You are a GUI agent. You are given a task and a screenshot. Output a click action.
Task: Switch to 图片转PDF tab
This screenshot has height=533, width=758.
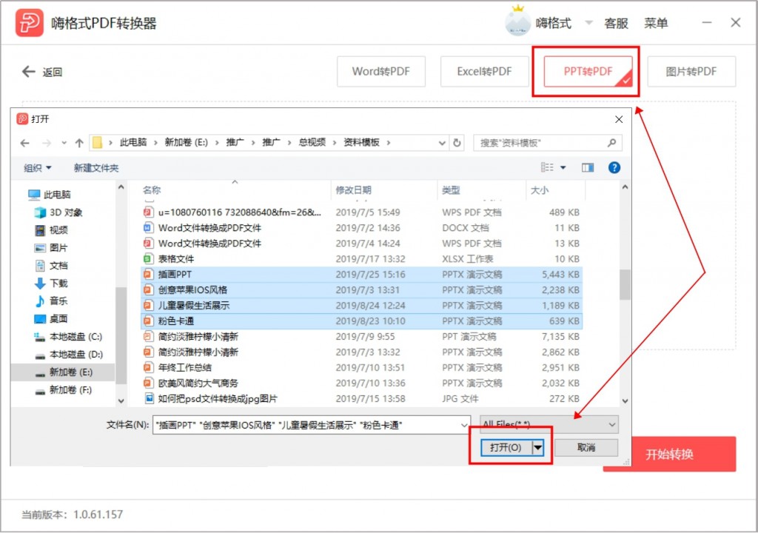click(x=691, y=71)
